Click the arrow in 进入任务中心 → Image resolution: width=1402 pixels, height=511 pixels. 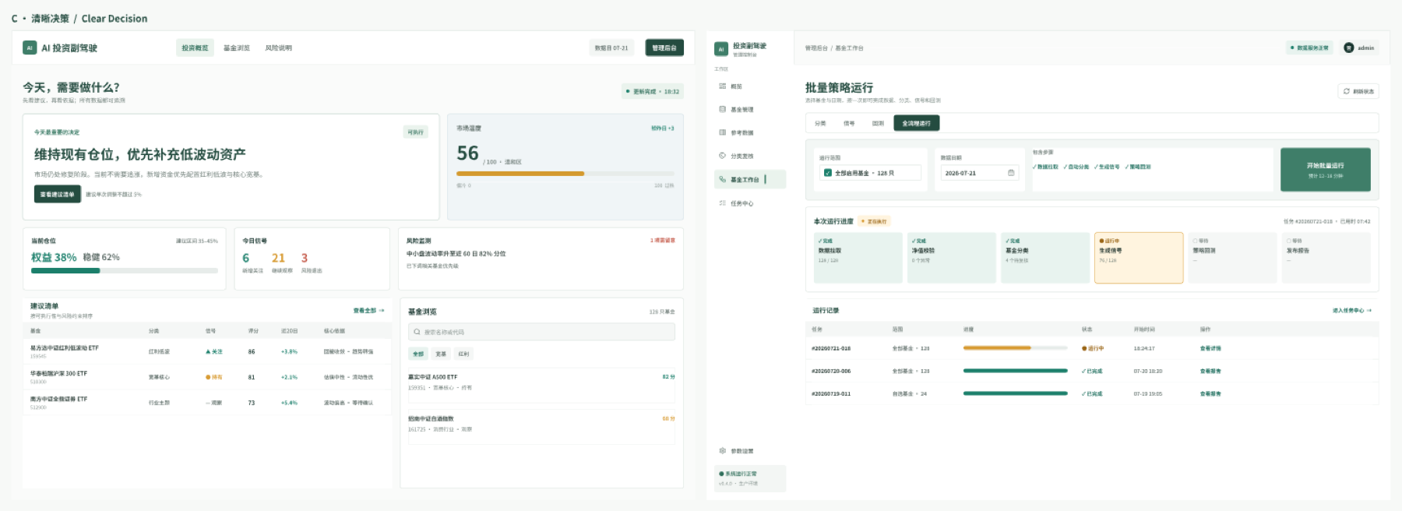click(1369, 310)
